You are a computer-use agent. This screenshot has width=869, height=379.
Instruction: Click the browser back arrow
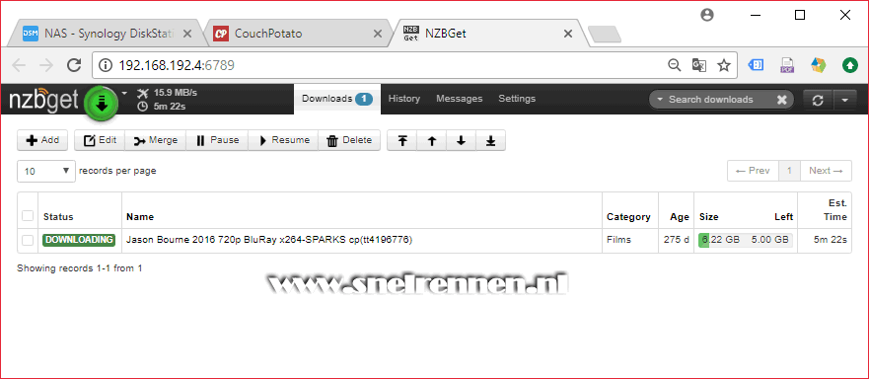click(x=19, y=65)
